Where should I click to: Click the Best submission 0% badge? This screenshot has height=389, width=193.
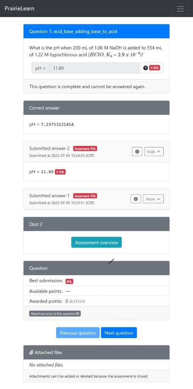coord(69,281)
